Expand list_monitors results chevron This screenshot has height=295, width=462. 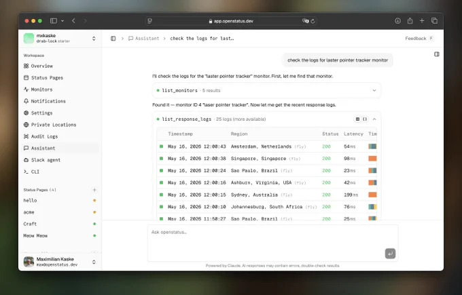coord(374,91)
